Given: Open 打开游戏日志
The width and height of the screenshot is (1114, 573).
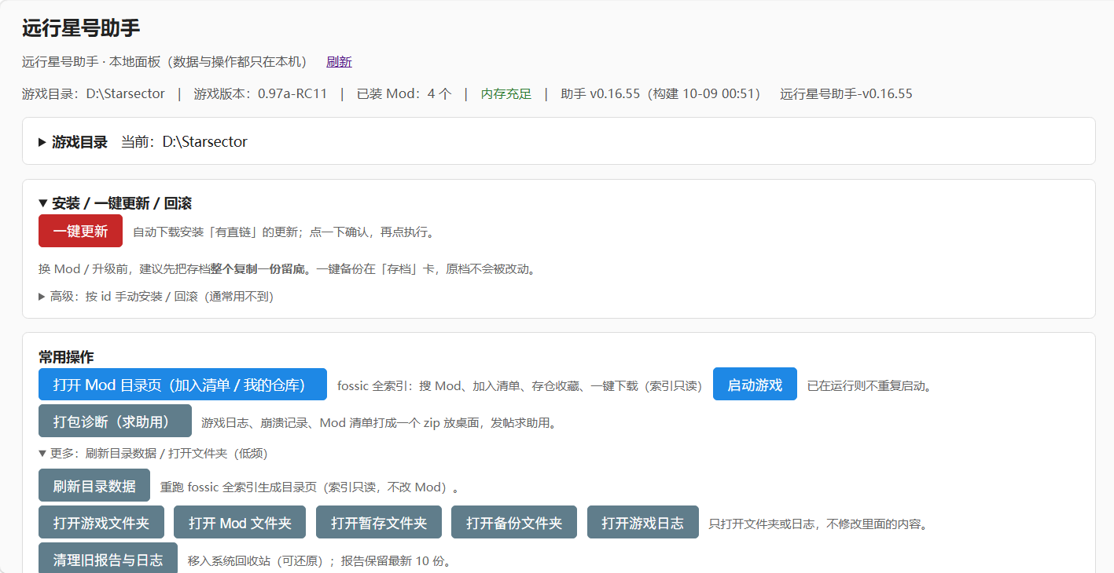Looking at the screenshot, I should [643, 523].
